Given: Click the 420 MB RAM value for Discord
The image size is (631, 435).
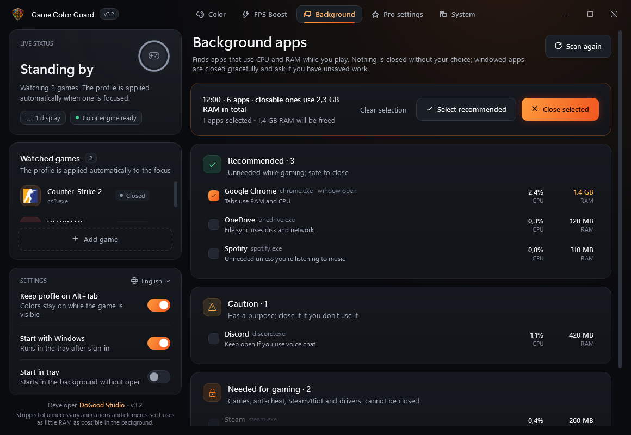Looking at the screenshot, I should coord(581,335).
